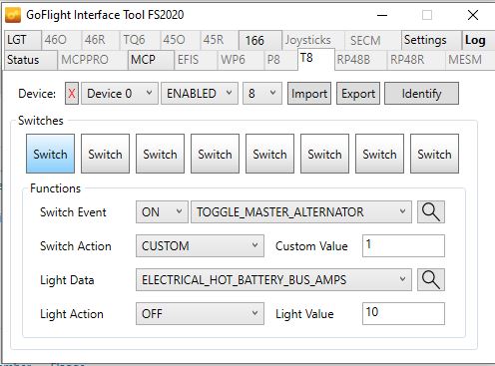
Task: Open the SECM tab
Action: click(372, 40)
